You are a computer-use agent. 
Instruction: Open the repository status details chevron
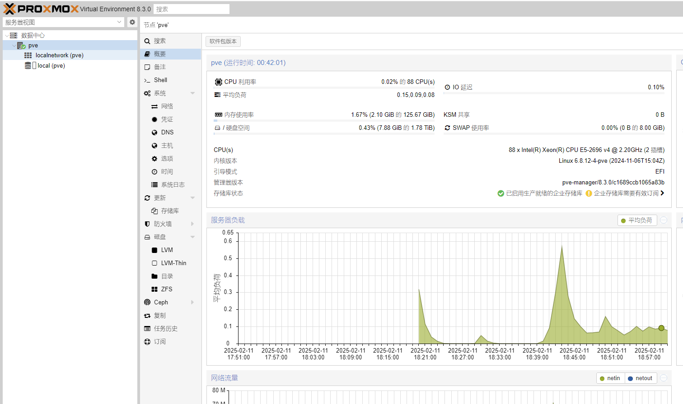click(662, 193)
